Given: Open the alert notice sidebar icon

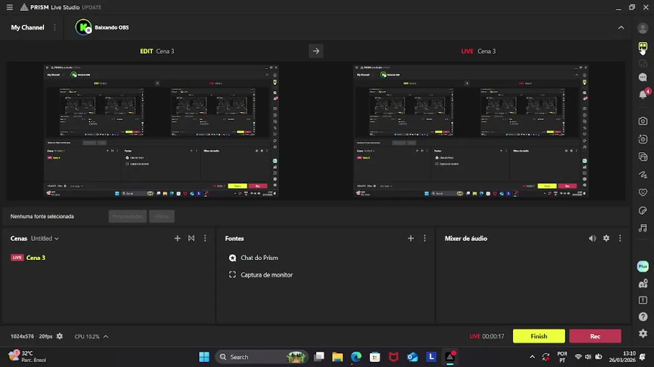Looking at the screenshot, I should [x=643, y=300].
